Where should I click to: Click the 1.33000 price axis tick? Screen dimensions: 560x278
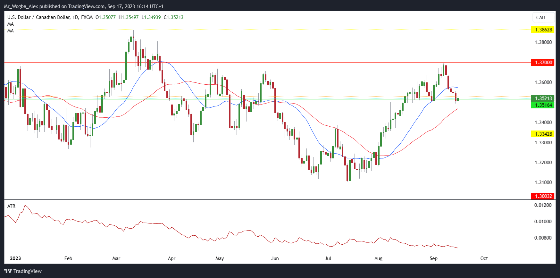(543, 143)
